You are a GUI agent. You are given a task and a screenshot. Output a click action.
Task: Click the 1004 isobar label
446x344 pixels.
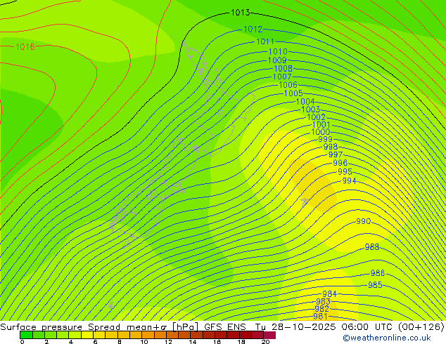pyautogui.click(x=305, y=102)
